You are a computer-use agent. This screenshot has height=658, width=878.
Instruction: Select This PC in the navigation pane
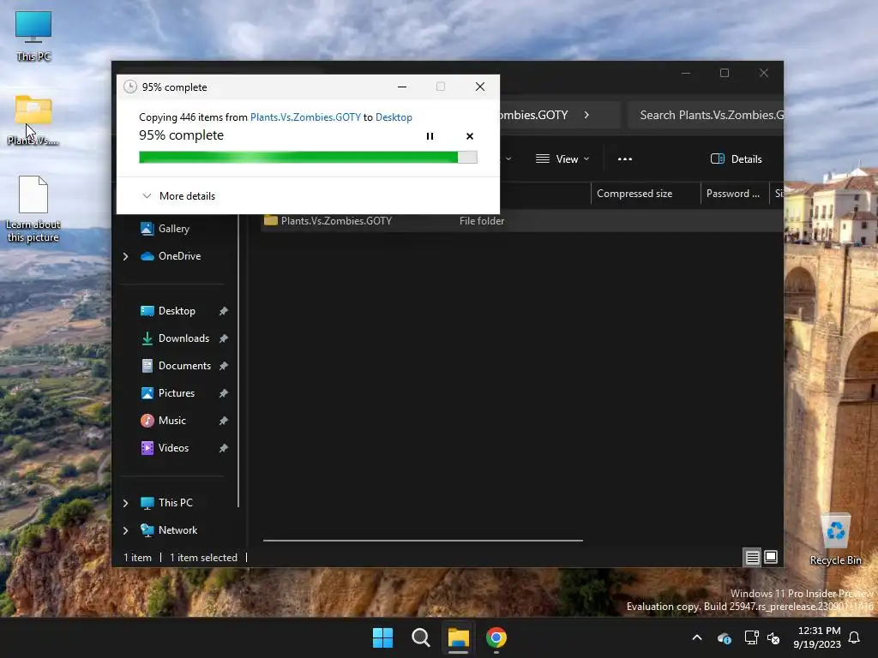coord(175,502)
